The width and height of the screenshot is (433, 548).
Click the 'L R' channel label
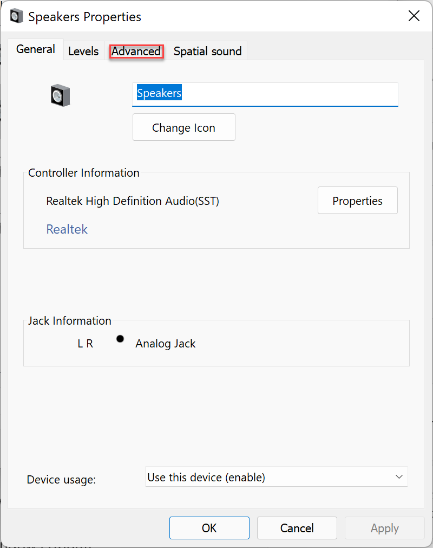point(85,343)
